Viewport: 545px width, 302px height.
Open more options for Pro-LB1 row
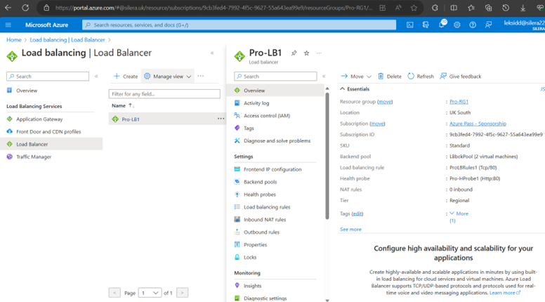click(x=221, y=119)
